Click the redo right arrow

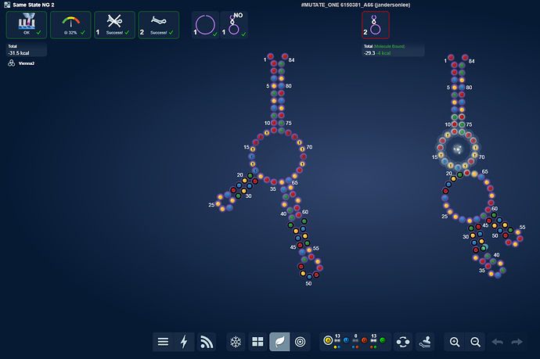[x=517, y=342]
